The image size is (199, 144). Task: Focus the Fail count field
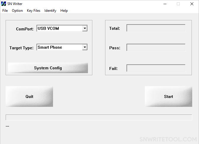pyautogui.click(x=156, y=68)
